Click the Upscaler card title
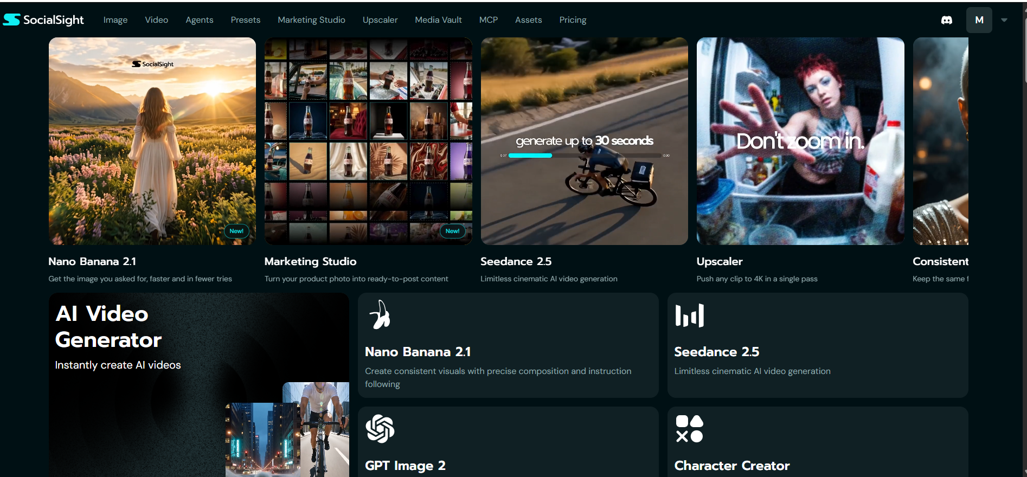The width and height of the screenshot is (1027, 477). pyautogui.click(x=719, y=261)
